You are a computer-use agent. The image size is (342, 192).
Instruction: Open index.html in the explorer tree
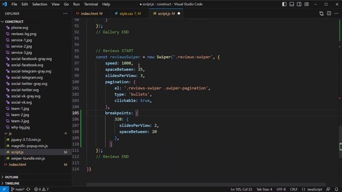coord(18,165)
